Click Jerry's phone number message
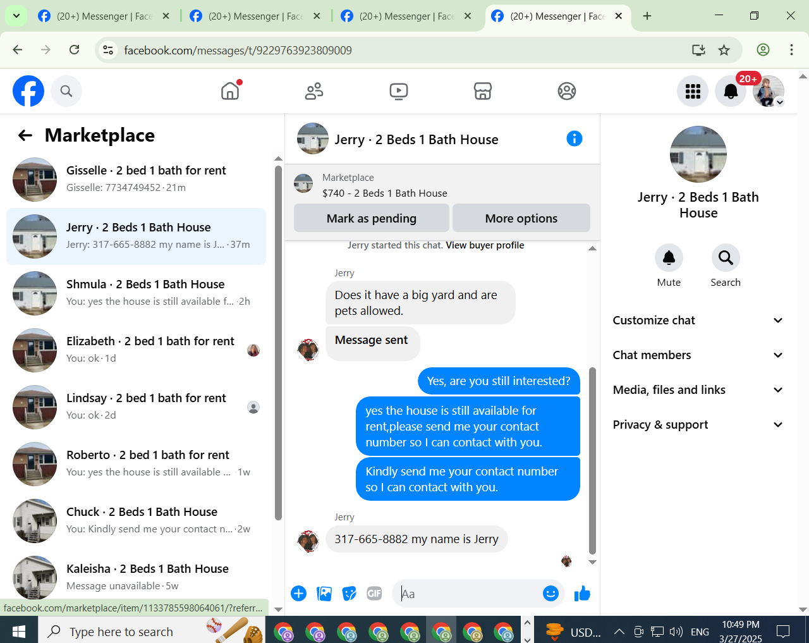The image size is (809, 643). [417, 539]
